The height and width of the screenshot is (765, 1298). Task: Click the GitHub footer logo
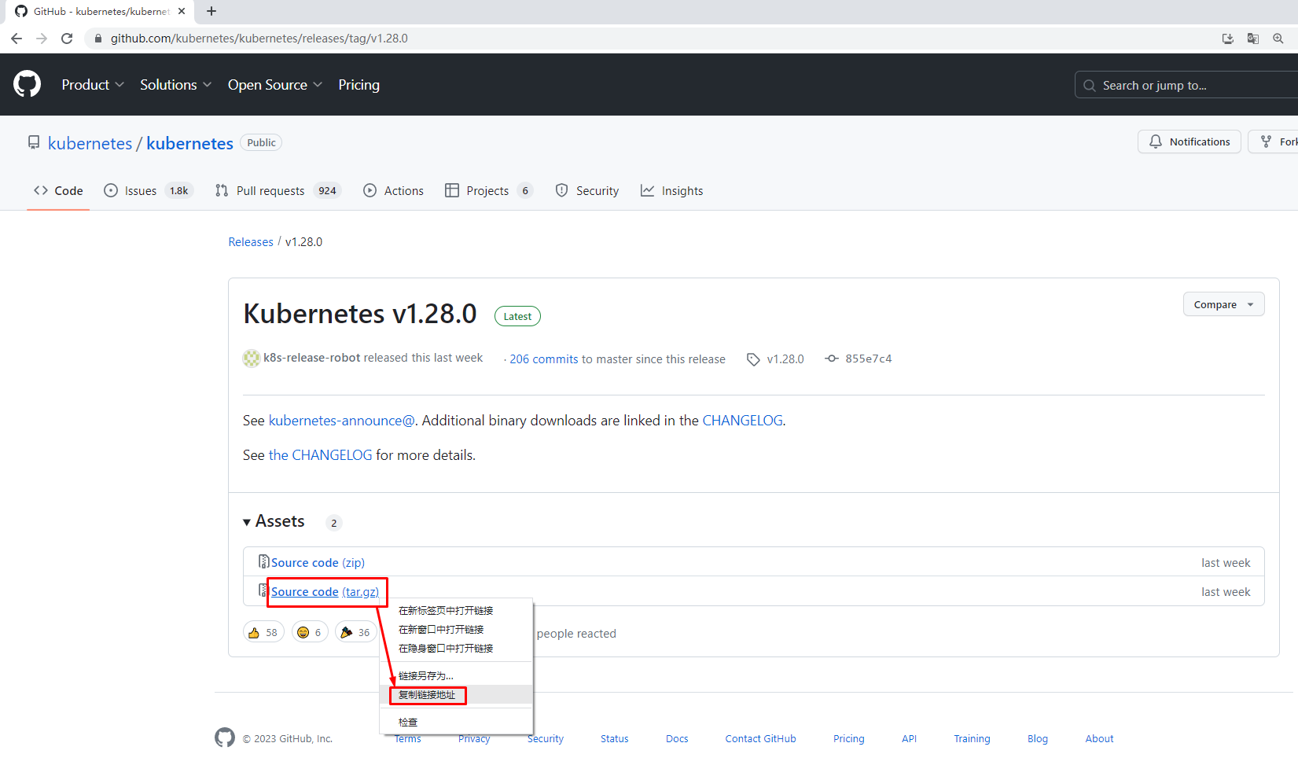point(225,737)
